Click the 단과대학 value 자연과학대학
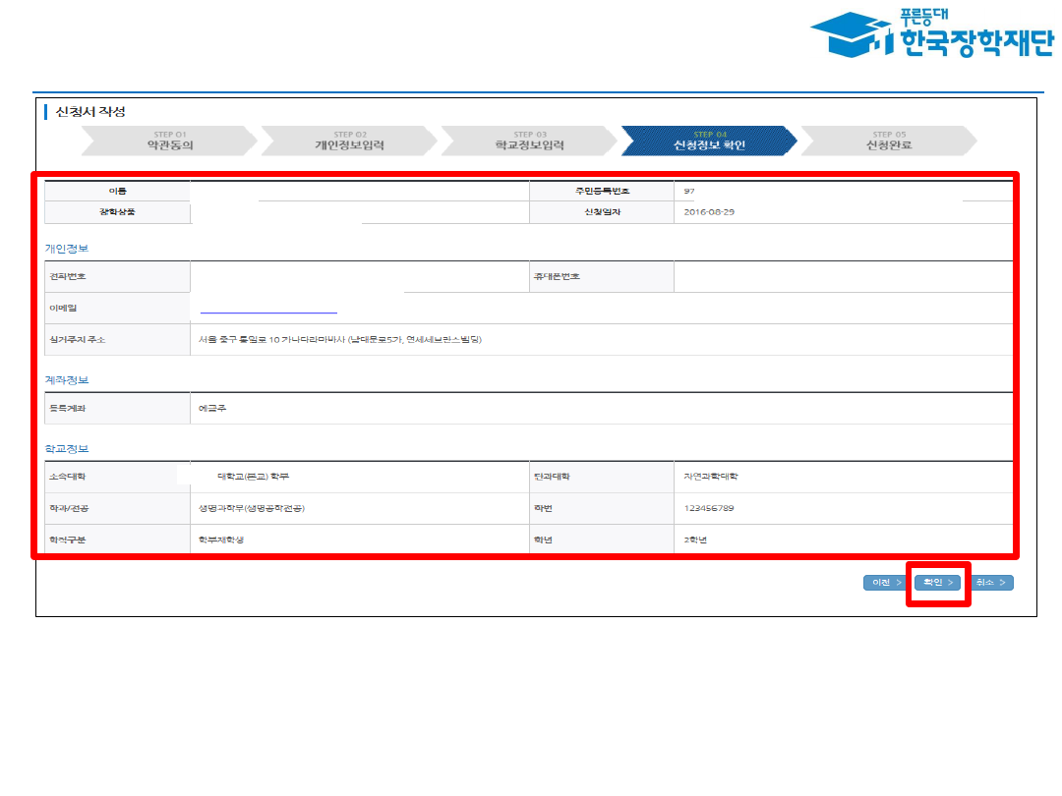 [x=711, y=477]
